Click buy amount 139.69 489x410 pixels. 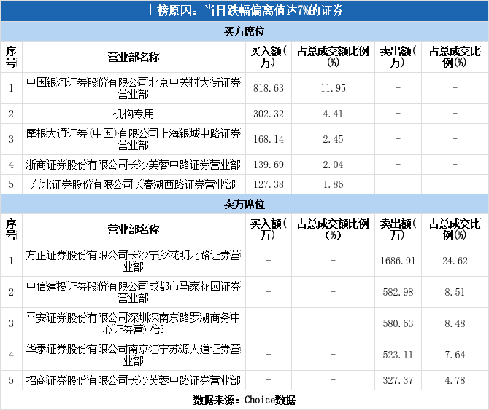269,165
